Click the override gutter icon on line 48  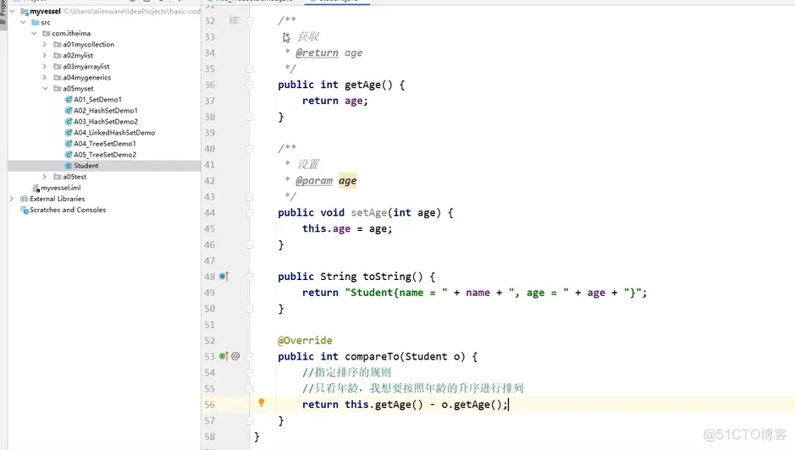pos(224,277)
